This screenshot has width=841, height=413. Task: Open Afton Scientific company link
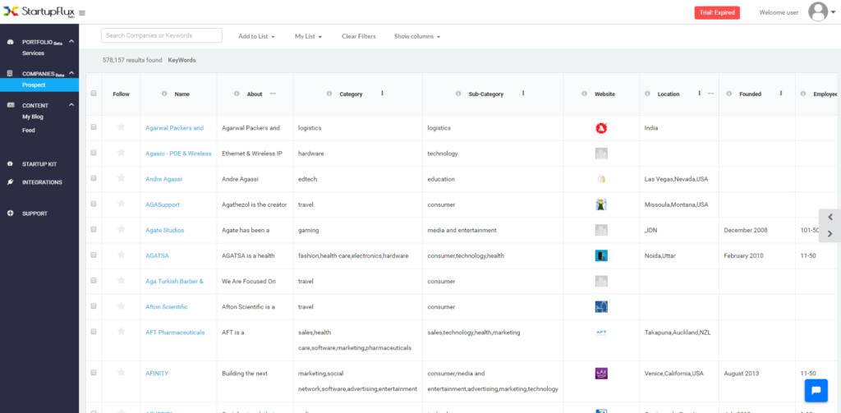[x=166, y=307]
